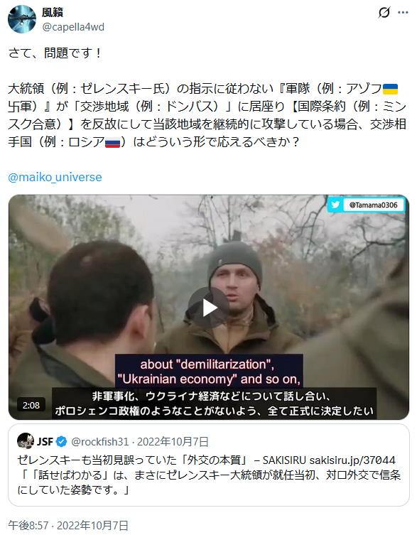Click the 風籟 profile avatar

click(x=22, y=19)
